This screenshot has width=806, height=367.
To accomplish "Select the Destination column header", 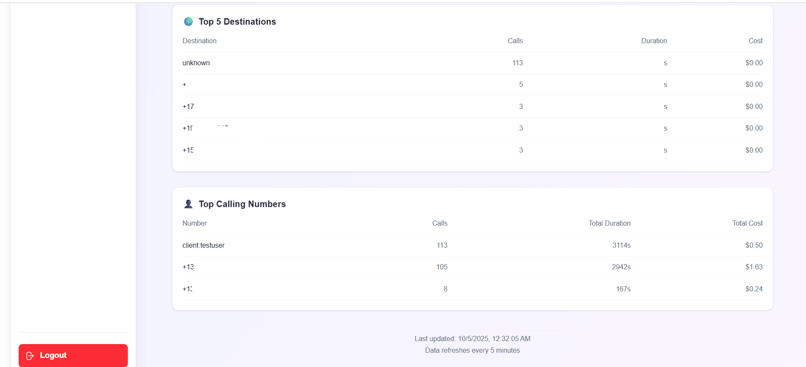I will [199, 41].
